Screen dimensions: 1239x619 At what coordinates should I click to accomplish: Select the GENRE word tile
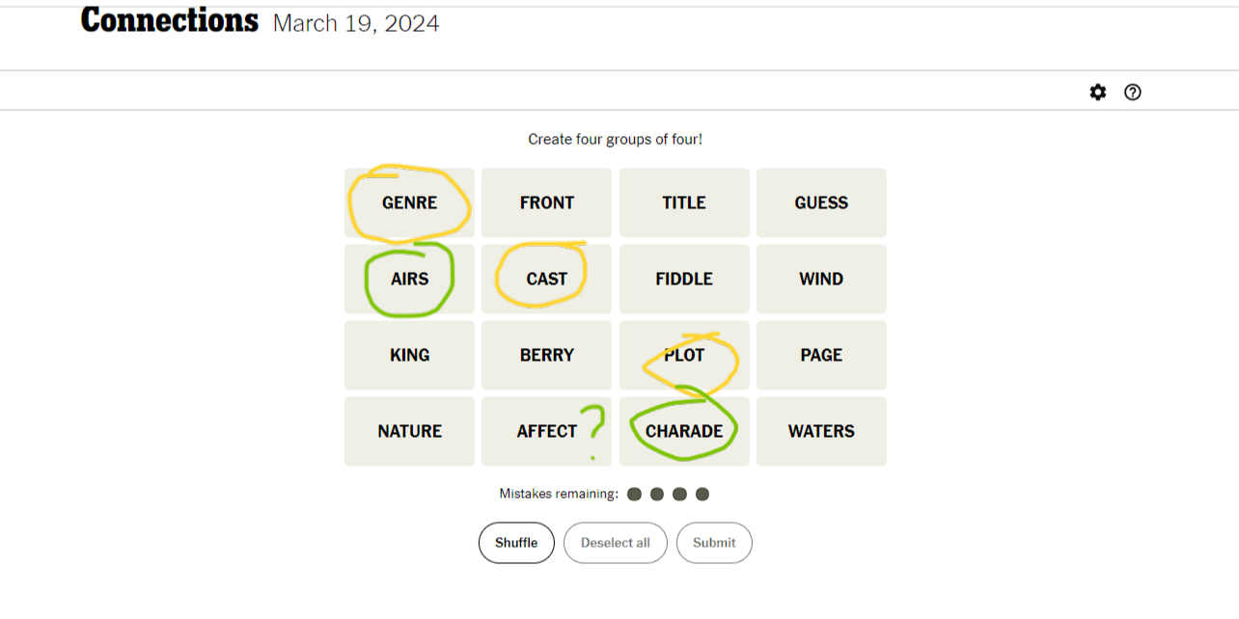click(409, 202)
